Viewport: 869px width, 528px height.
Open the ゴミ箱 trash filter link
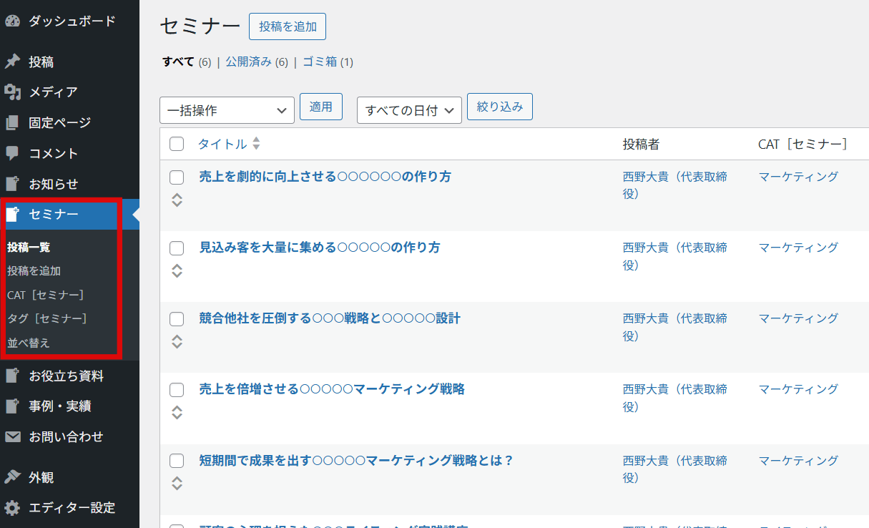coord(320,62)
